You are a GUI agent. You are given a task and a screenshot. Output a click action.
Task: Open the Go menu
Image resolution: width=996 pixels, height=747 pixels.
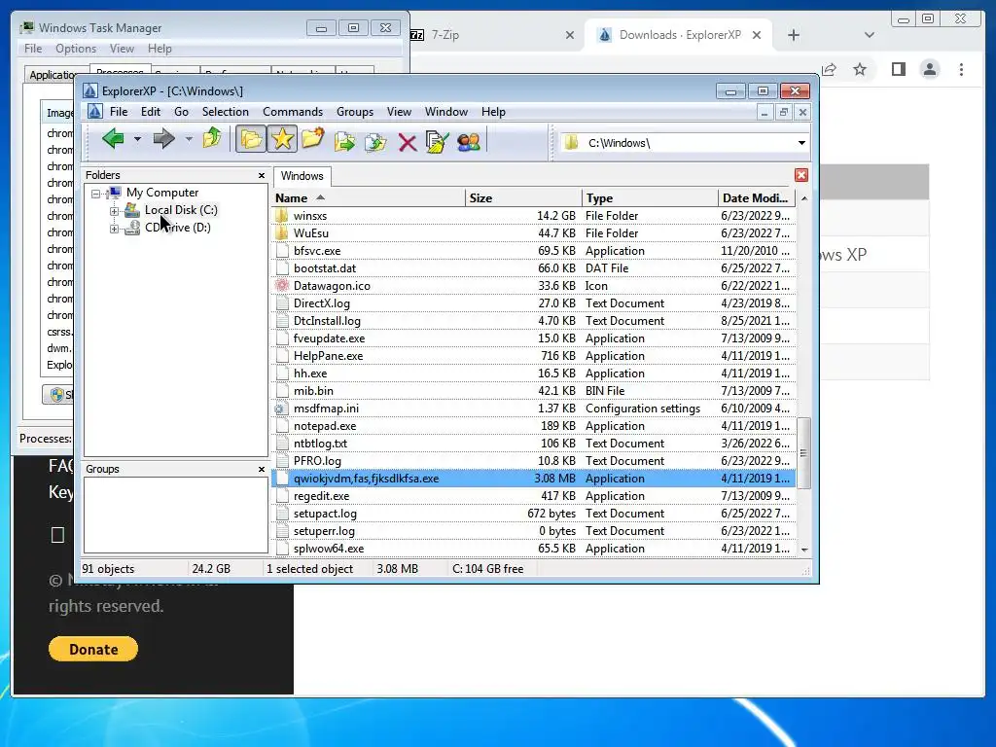click(181, 112)
